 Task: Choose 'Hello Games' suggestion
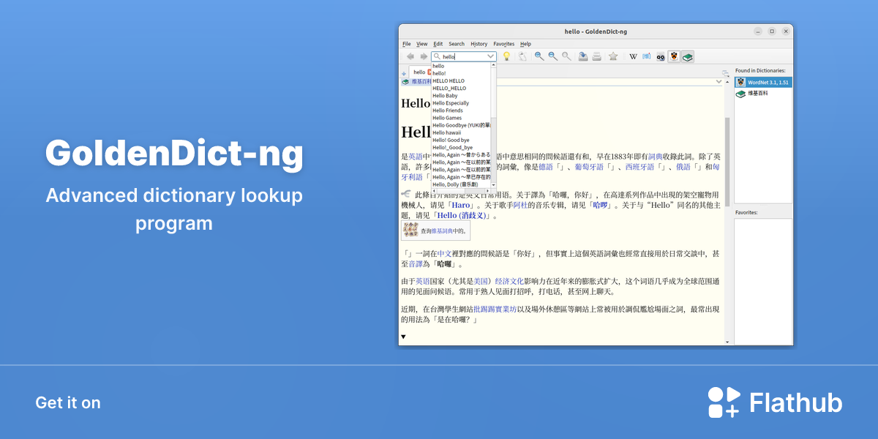(447, 118)
